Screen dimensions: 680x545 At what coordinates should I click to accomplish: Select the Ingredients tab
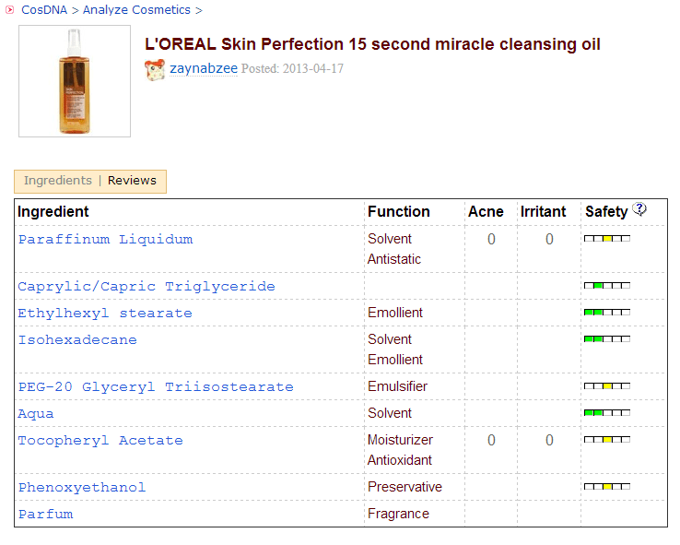click(x=57, y=181)
